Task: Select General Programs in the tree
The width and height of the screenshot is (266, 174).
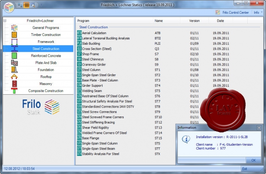Action: coord(46,27)
